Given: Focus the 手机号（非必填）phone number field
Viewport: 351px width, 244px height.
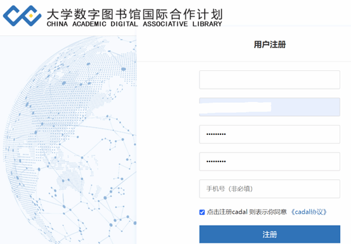Looking at the screenshot, I should (270, 189).
